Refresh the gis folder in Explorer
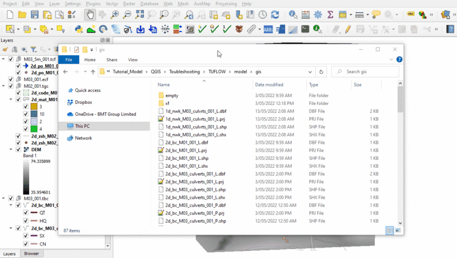This screenshot has width=457, height=258. 321,72
